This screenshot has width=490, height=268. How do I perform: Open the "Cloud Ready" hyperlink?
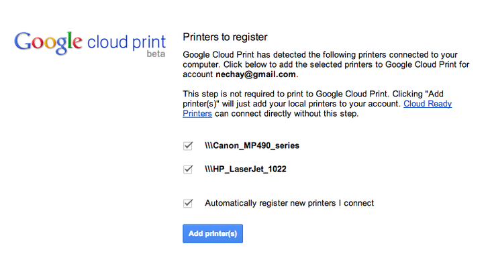tap(428, 104)
